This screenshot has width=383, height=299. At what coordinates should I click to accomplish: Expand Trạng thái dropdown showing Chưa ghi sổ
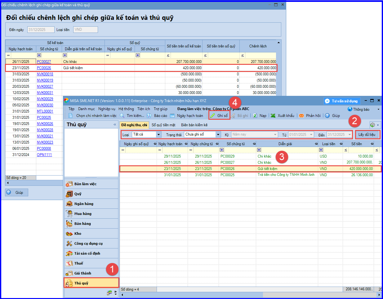pyautogui.click(x=218, y=135)
